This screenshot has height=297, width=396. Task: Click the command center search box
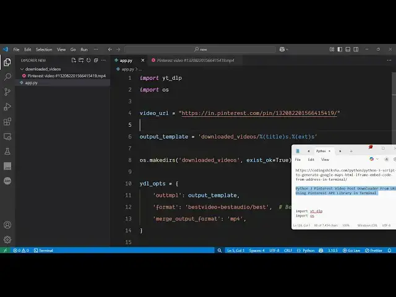coord(200,49)
